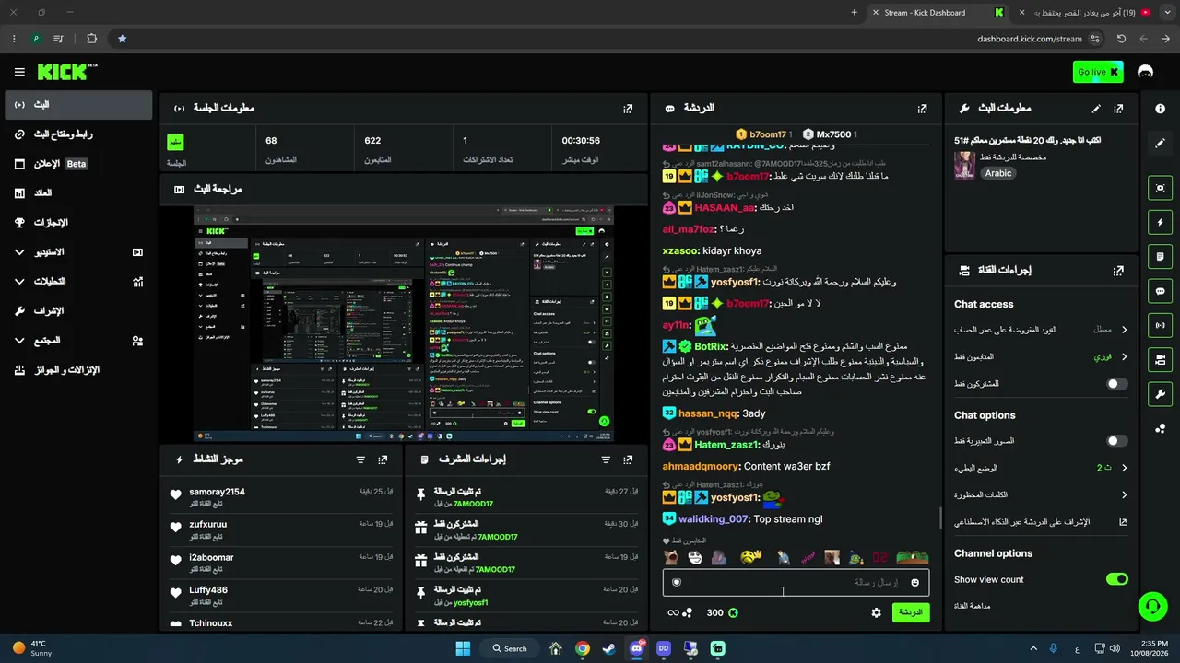Open the green headset support button
Screen dimensions: 1180x663
coord(1151,605)
